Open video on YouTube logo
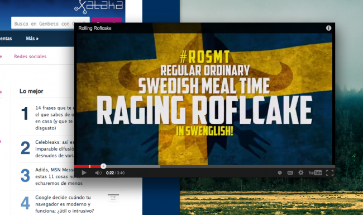Screen dimensions: 363x215 pyautogui.click(x=315, y=173)
